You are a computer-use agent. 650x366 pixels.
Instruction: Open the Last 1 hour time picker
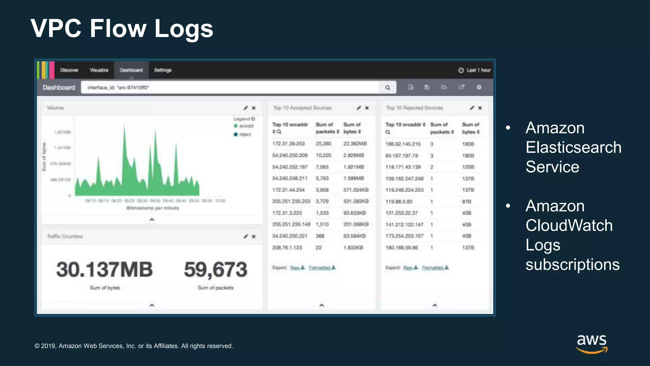click(x=474, y=70)
